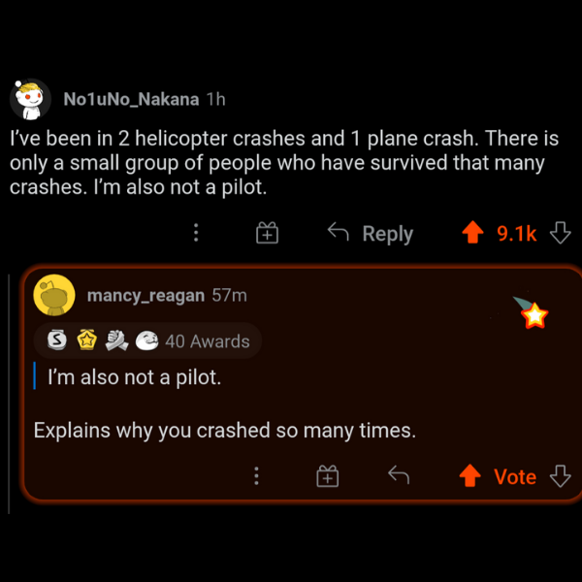Screen dimensions: 582x582
Task: Give award to No1uNo_Nakana's comment
Action: click(x=267, y=233)
